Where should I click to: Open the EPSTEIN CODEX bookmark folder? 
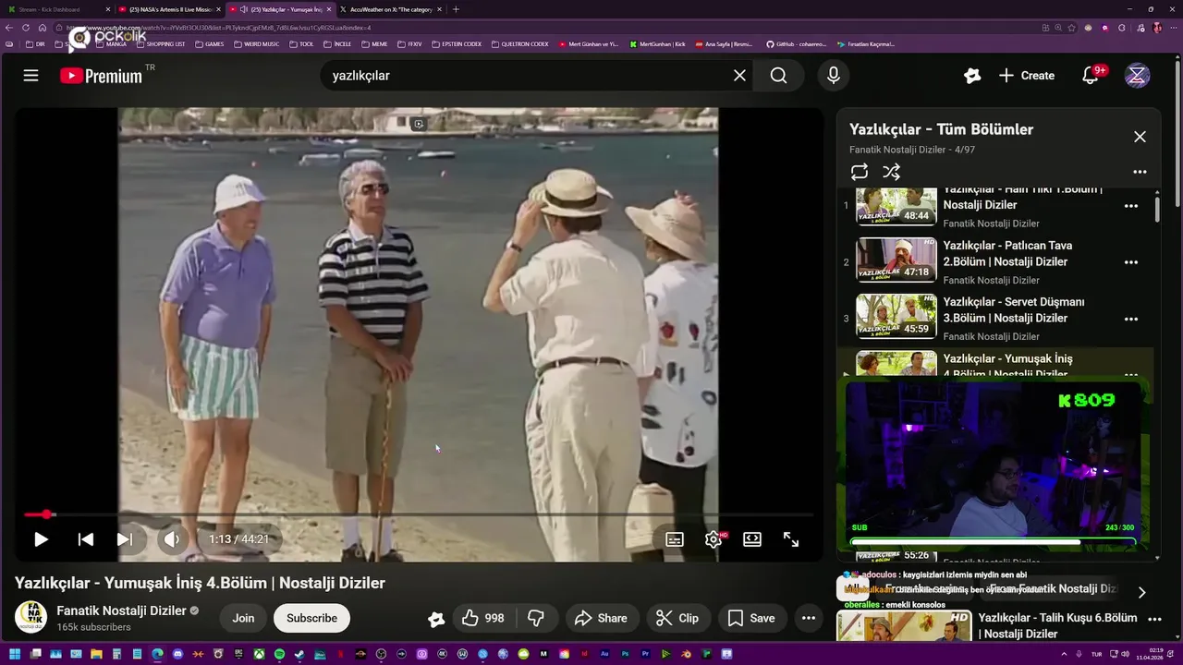click(457, 43)
